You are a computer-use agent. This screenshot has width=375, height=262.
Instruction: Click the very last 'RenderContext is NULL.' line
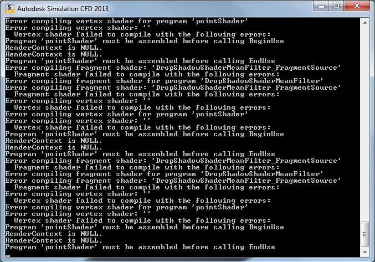point(54,240)
